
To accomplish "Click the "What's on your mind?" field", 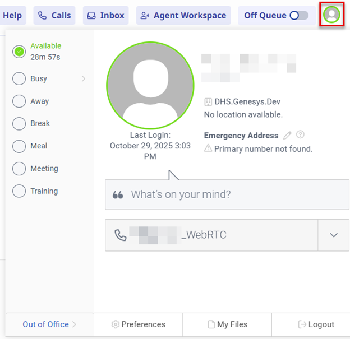I will pyautogui.click(x=227, y=195).
